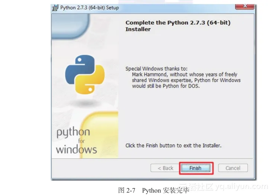The image size is (272, 195).
Task: Click the 'Special Windows thanks to:' line
Action: [x=157, y=69]
